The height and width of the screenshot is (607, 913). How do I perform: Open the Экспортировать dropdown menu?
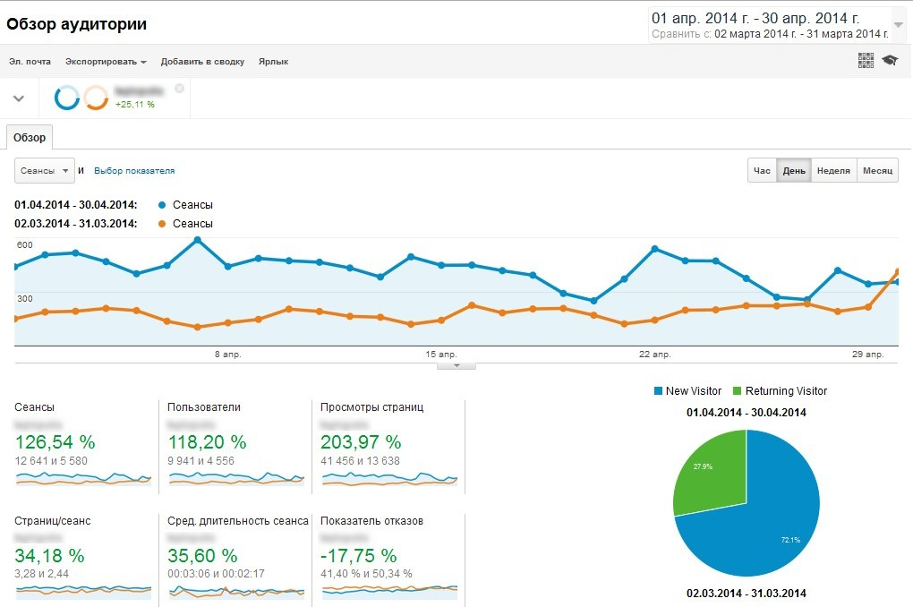(106, 62)
